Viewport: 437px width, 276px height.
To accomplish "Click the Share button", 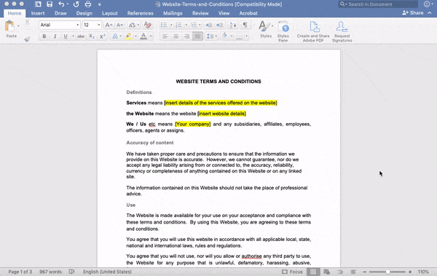I will (413, 13).
